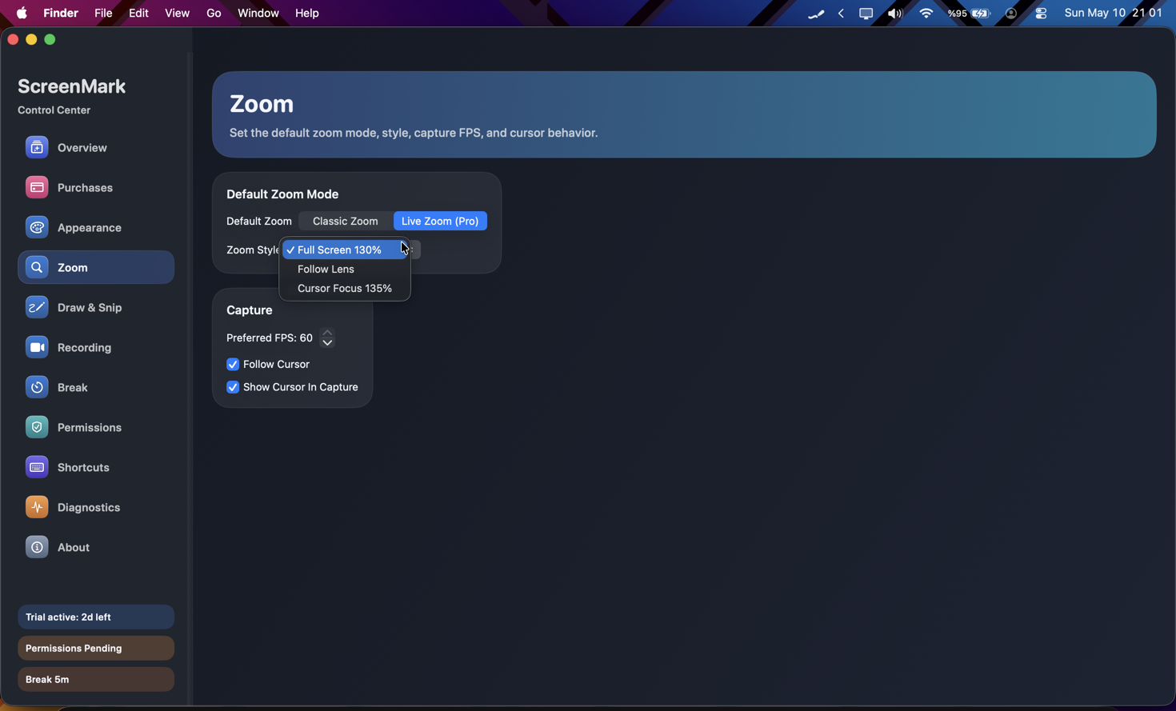The width and height of the screenshot is (1176, 711).
Task: Click the ScreenMark menu bar pen icon
Action: [815, 13]
